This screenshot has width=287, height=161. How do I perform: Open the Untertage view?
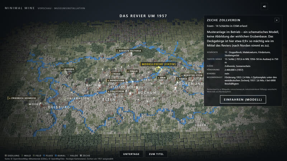(x=131, y=154)
